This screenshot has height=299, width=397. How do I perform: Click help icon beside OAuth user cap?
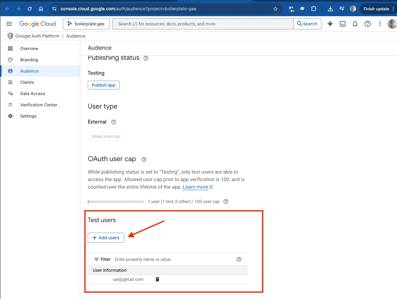pyautogui.click(x=144, y=160)
